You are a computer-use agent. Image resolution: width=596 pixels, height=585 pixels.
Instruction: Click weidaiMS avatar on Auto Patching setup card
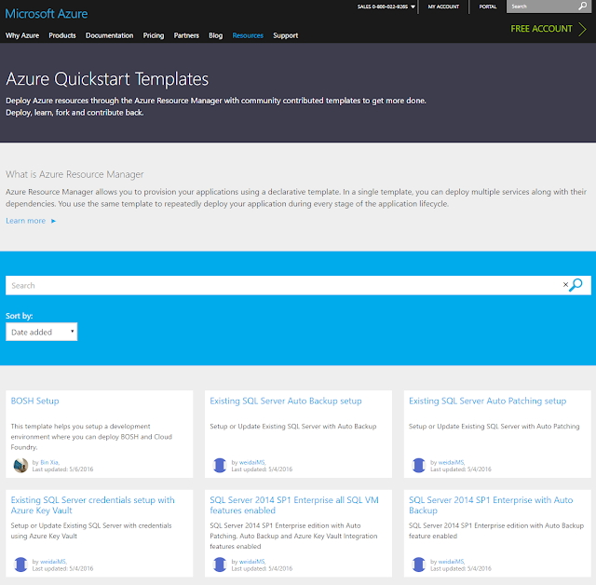[x=418, y=465]
